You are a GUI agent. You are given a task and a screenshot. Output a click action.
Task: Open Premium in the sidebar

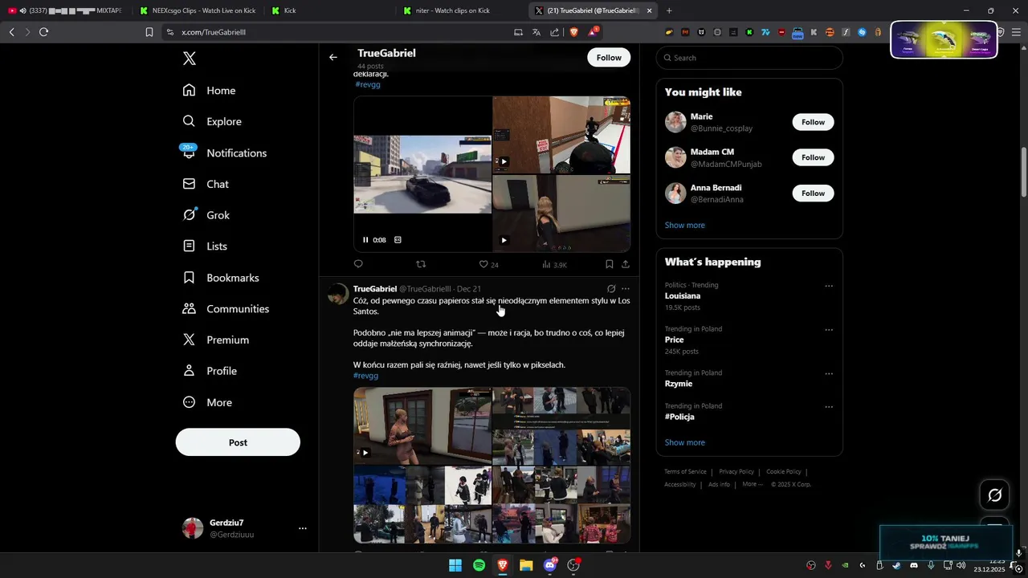coord(215,340)
